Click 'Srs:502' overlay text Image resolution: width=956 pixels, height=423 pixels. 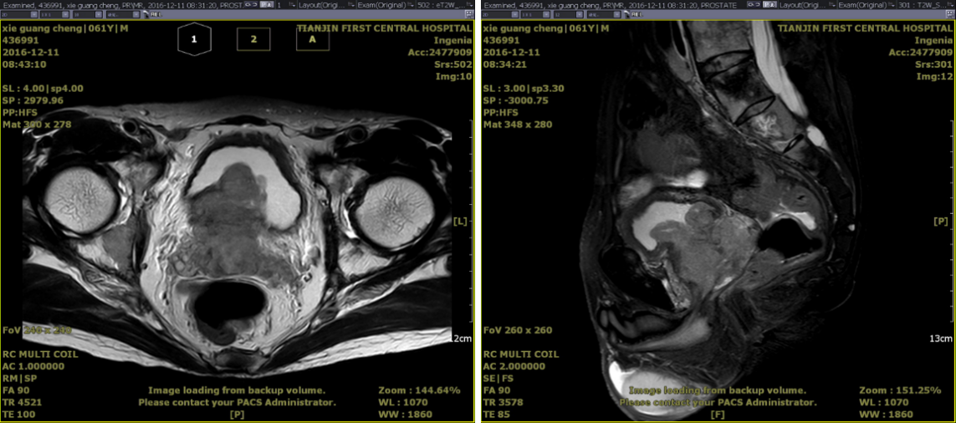(452, 64)
